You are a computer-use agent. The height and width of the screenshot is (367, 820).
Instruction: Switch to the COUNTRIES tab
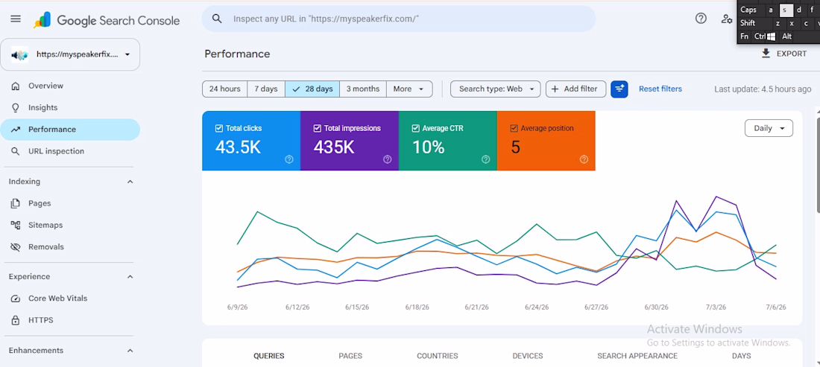pos(437,356)
